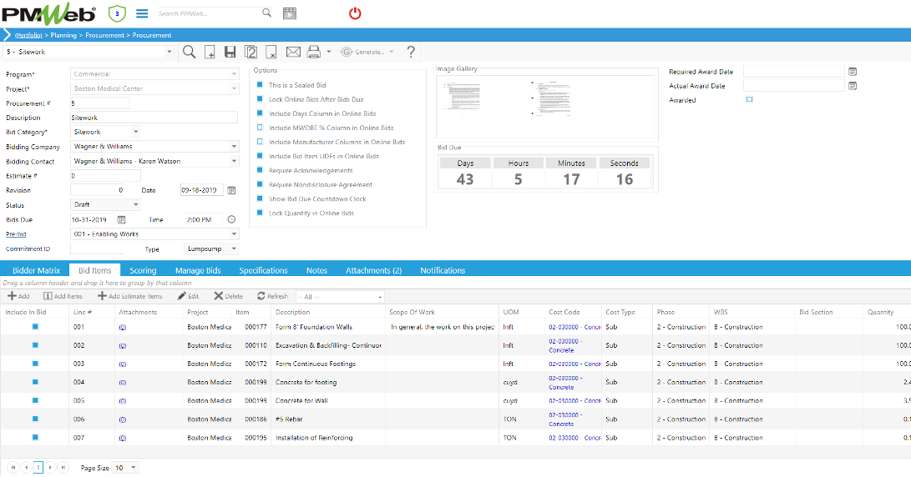Screen dimensions: 911x477
Task: Click the Add plus icon in grid toolbar
Action: point(18,296)
